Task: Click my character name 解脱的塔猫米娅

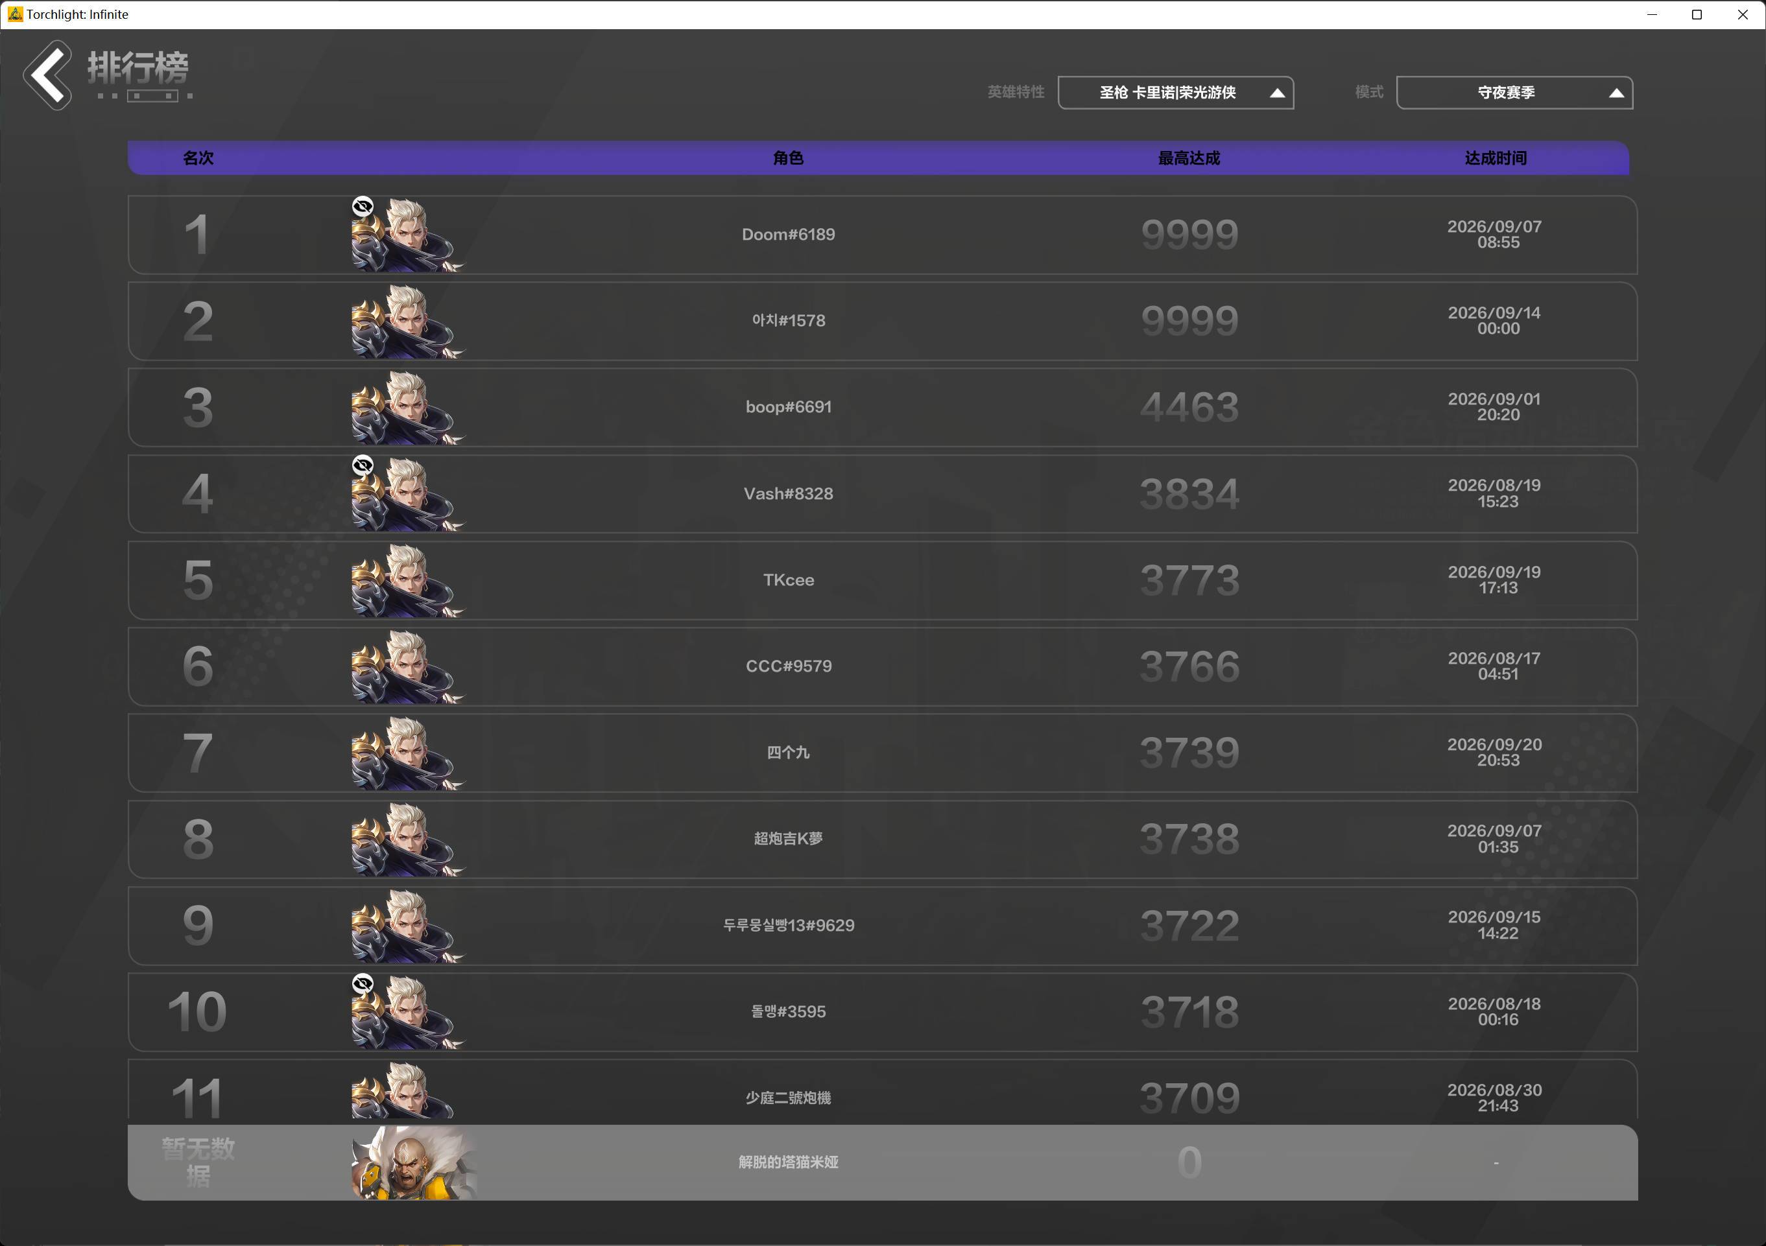Action: click(x=789, y=1162)
